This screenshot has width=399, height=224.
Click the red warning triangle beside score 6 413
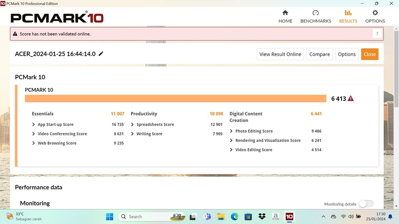(351, 98)
